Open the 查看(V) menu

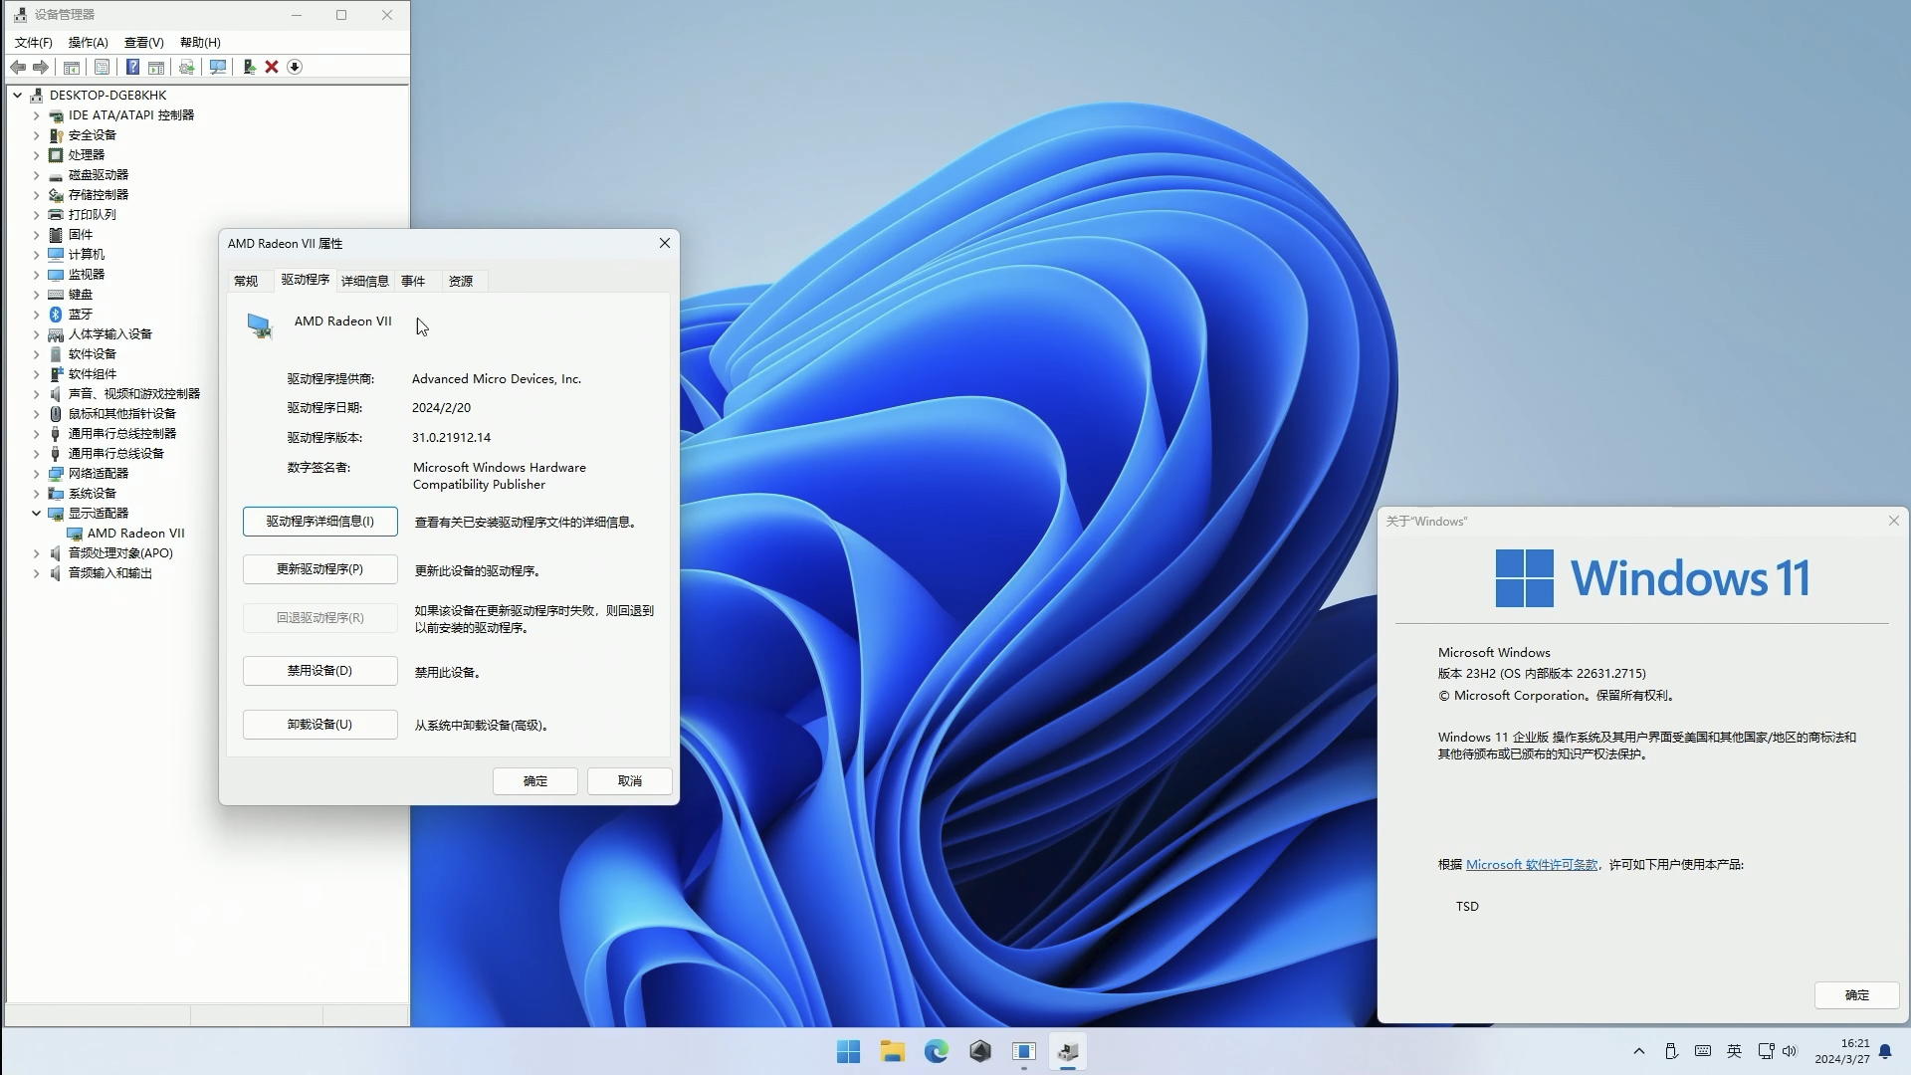pyautogui.click(x=142, y=43)
